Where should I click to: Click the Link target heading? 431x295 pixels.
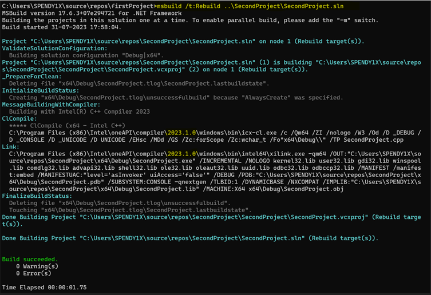pyautogui.click(x=11, y=146)
